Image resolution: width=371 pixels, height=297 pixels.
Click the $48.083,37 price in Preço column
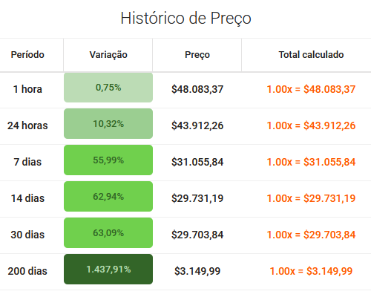[x=197, y=89]
